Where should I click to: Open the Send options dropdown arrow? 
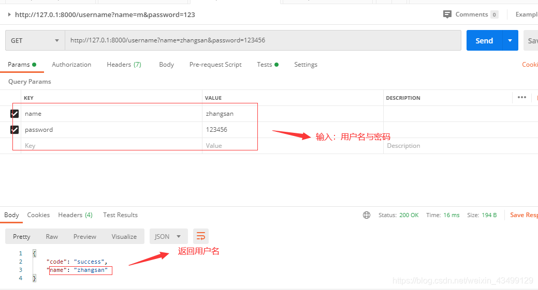point(510,40)
